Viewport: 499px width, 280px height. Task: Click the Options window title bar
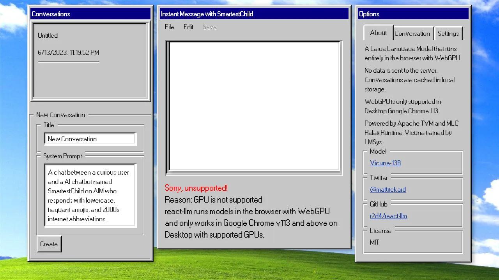(413, 14)
